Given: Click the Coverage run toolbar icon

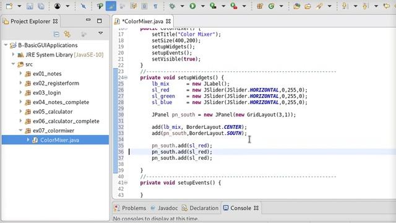Looking at the screenshot, I should click(x=213, y=6).
